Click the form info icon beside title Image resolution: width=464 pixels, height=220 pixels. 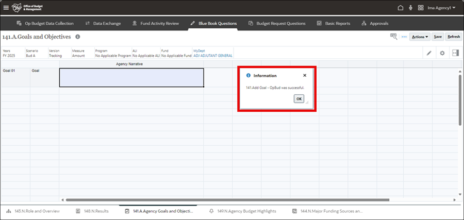pyautogui.click(x=78, y=37)
